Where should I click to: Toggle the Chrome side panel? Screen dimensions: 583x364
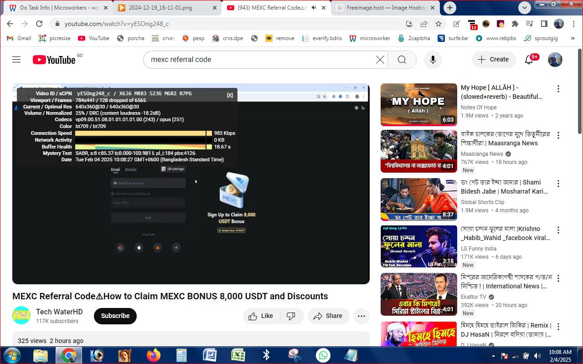click(x=544, y=24)
